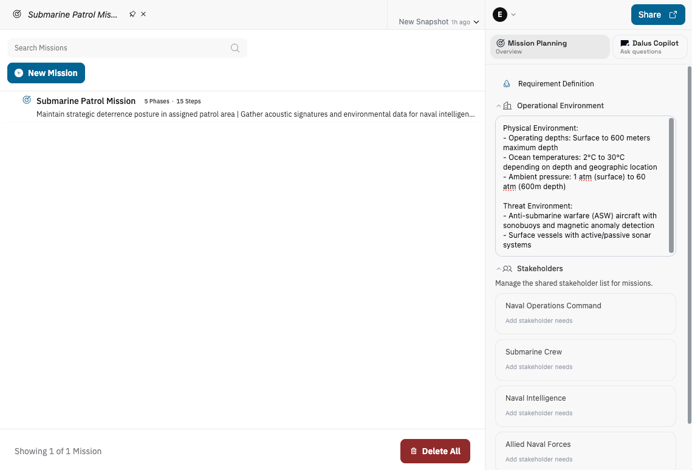Open Requirement Definition section
This screenshot has width=692, height=470.
pos(556,83)
